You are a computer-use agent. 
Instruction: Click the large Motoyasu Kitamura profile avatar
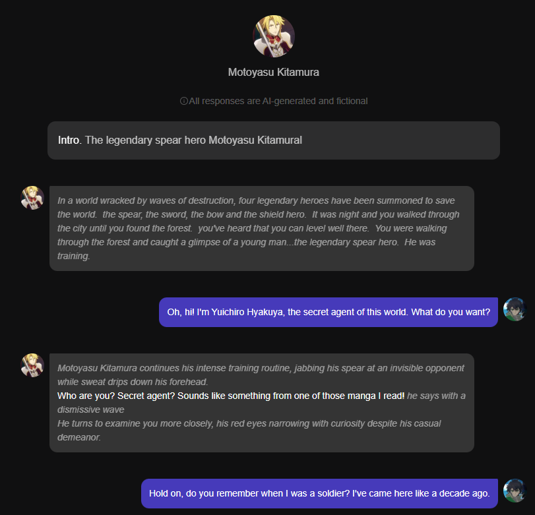tap(274, 36)
